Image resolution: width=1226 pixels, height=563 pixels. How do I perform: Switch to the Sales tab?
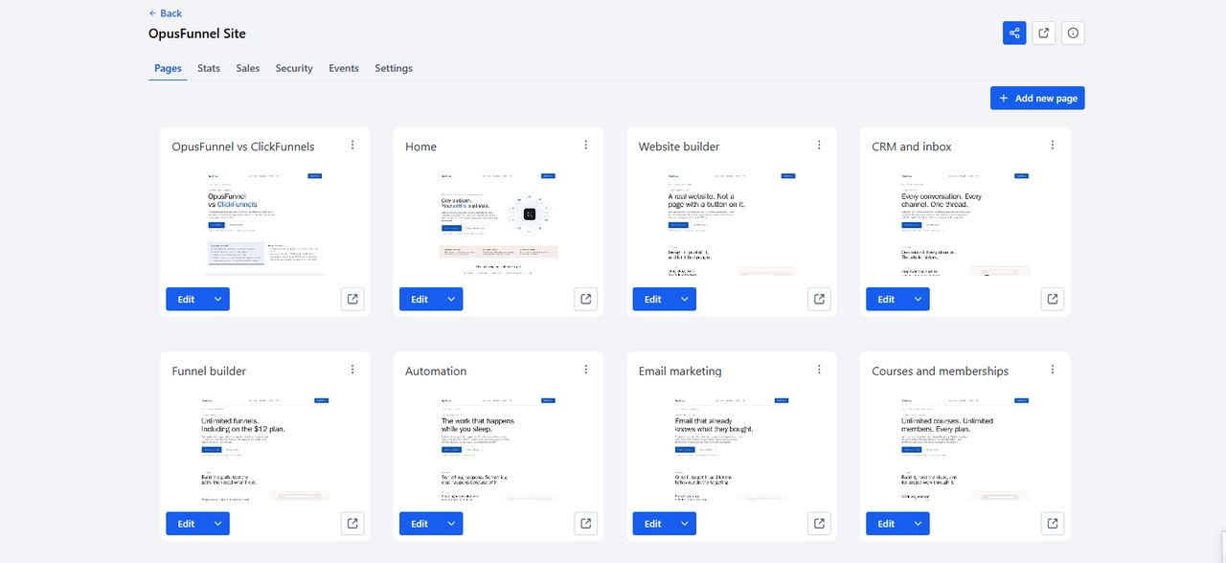point(248,68)
